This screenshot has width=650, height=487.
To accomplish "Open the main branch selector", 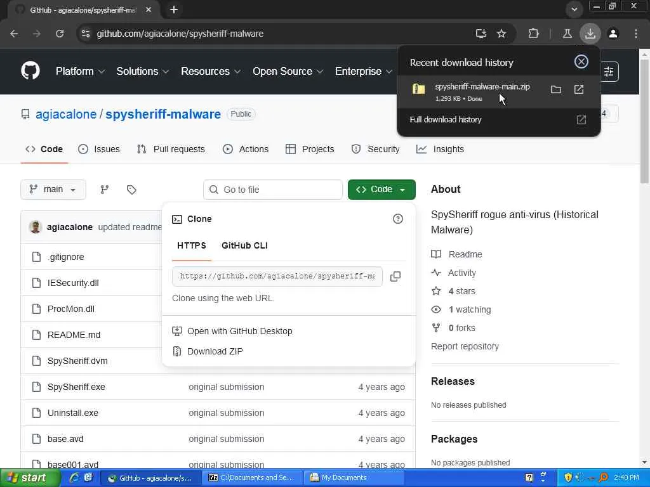I will click(53, 189).
